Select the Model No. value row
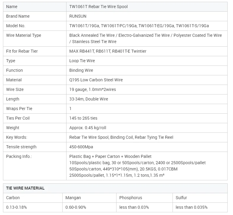 tap(139, 26)
